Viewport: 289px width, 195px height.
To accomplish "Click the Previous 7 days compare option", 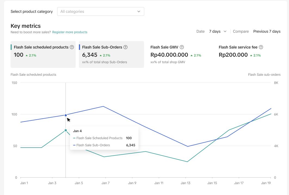I will (267, 31).
